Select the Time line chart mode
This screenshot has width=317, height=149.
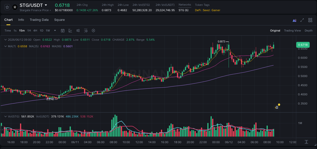tap(8, 31)
